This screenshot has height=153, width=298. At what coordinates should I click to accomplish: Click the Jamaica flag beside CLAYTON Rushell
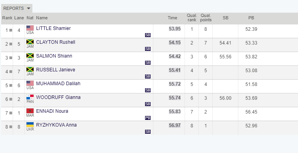pos(30,42)
